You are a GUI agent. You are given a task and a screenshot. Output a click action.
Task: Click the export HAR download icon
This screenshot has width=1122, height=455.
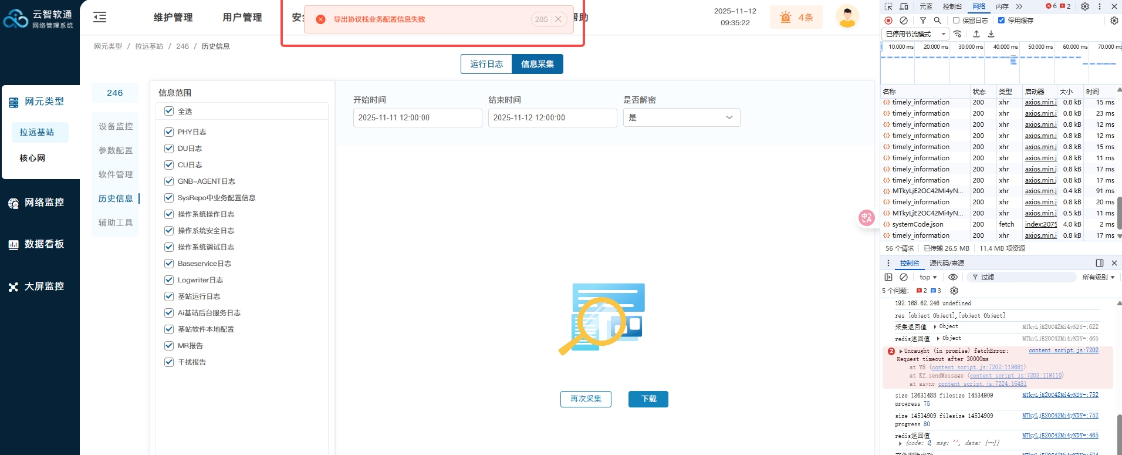pos(991,34)
